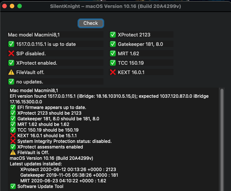Click 'Mac model Macmini8,1' line in log

(x=34, y=90)
